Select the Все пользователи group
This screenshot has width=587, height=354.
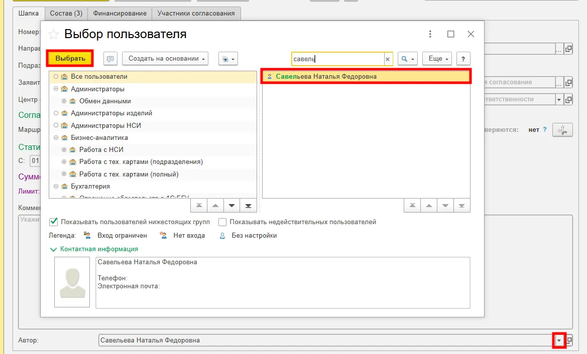153,77
